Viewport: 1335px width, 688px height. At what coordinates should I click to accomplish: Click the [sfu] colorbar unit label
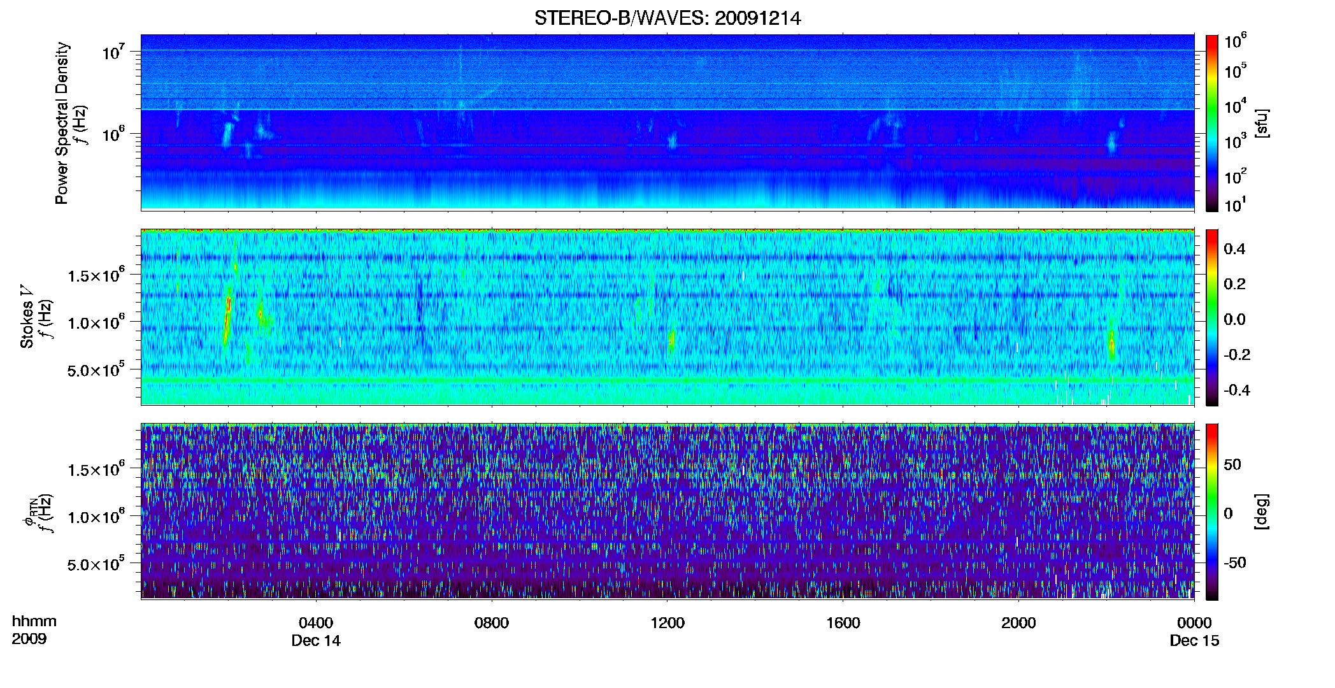coord(1262,123)
